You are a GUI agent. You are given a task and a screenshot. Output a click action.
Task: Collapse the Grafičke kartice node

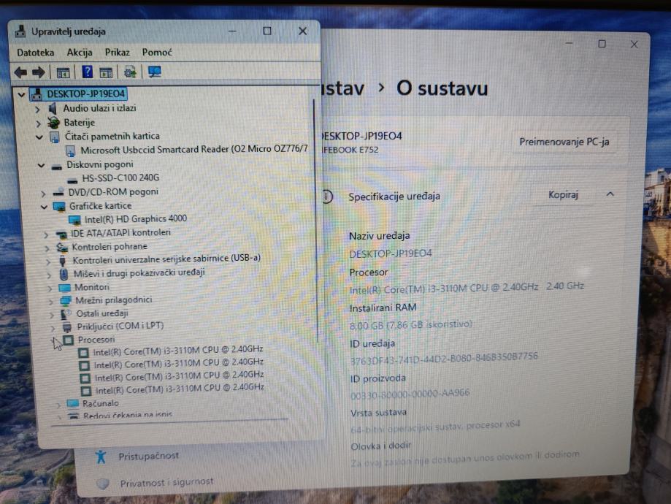pos(44,207)
